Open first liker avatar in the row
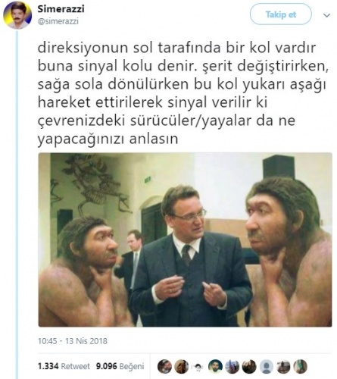The height and width of the screenshot is (379, 337). coord(164,366)
